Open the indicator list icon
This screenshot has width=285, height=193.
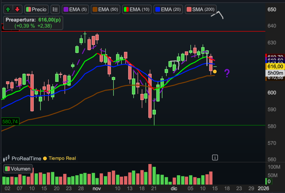coord(55,9)
